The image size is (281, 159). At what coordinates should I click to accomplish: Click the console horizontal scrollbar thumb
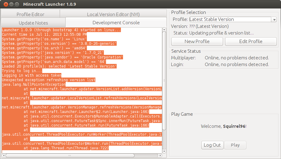click(x=70, y=155)
